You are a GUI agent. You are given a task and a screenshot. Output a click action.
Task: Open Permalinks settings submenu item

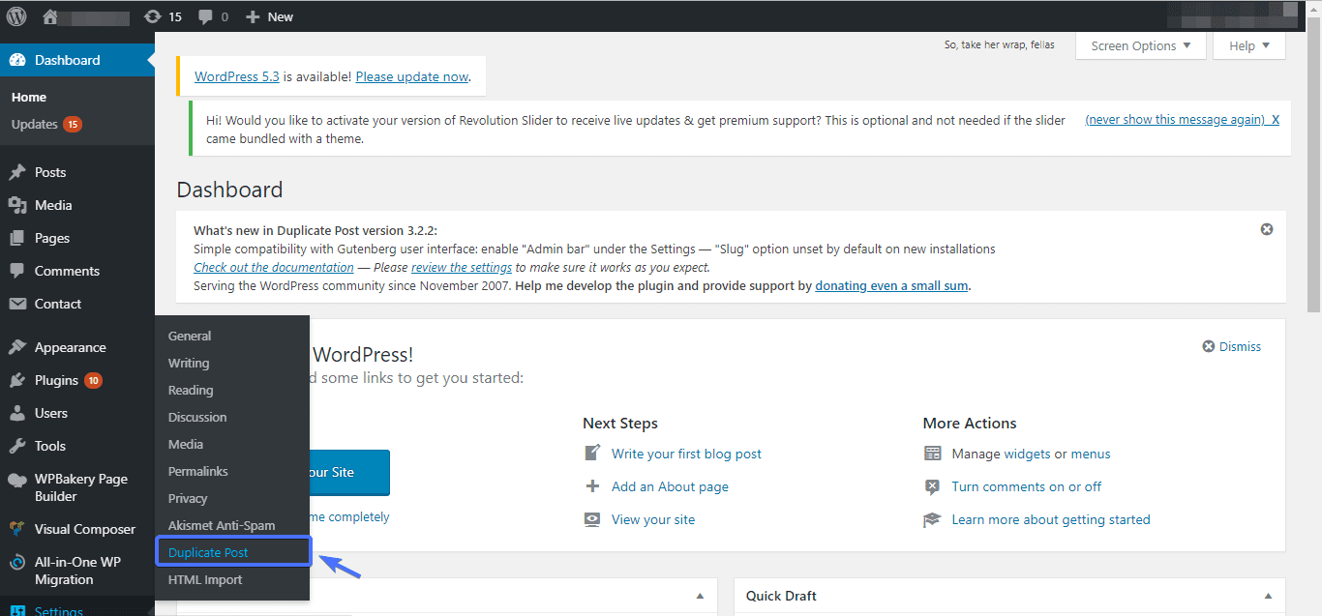pyautogui.click(x=198, y=471)
